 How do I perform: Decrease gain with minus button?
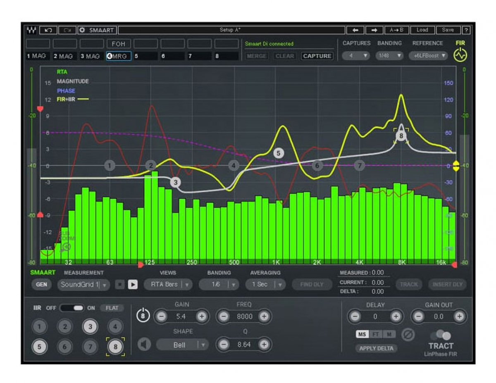[161, 316]
